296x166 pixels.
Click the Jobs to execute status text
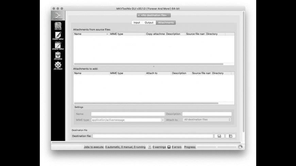115,147
